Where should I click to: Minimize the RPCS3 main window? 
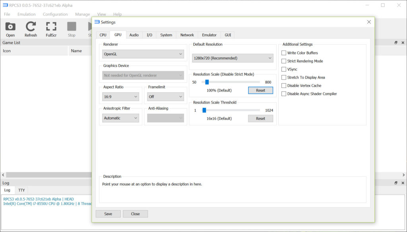coord(367,5)
